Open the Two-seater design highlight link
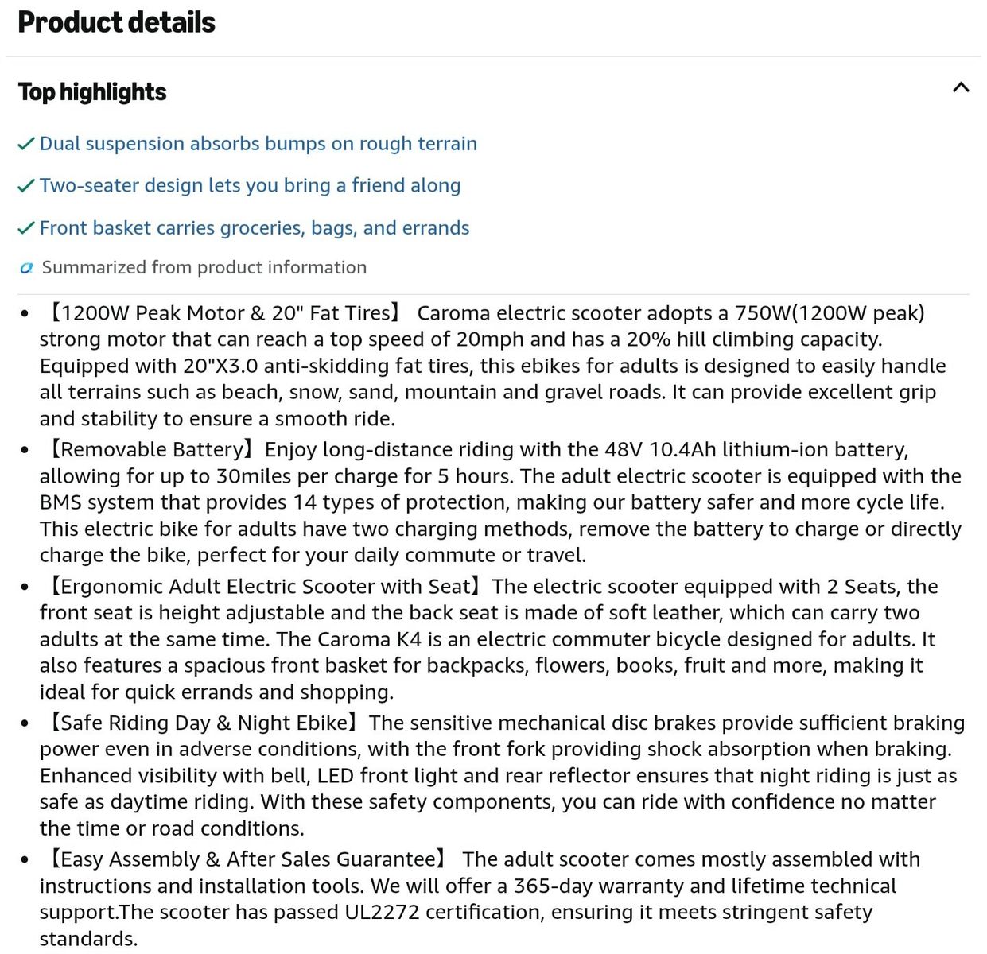Viewport: 987px width, 954px height. (x=250, y=185)
